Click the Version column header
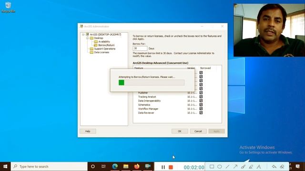 coord(191,68)
